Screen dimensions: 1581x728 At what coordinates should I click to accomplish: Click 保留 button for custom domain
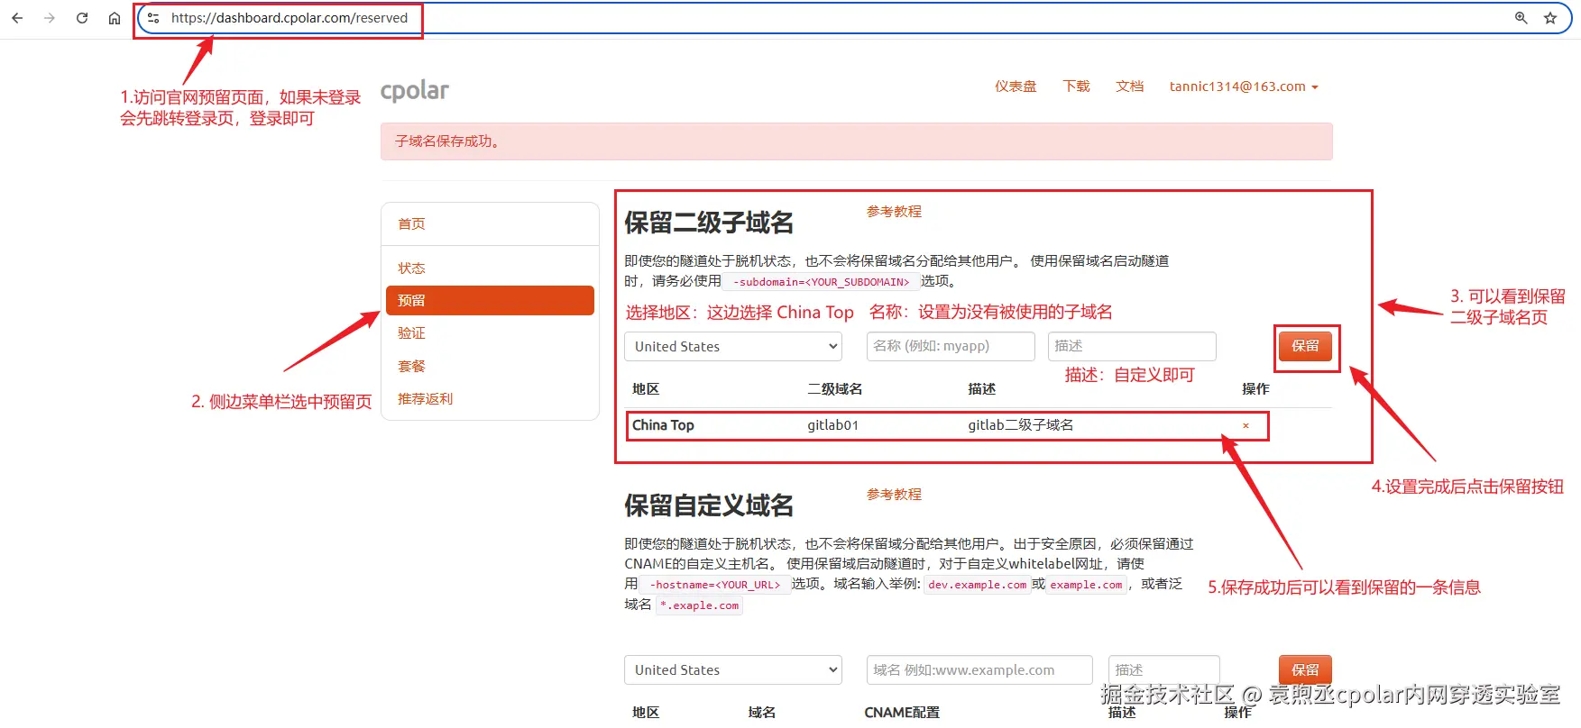(1305, 669)
